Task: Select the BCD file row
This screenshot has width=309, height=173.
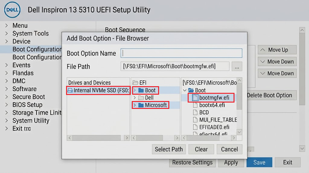Action: (209, 113)
